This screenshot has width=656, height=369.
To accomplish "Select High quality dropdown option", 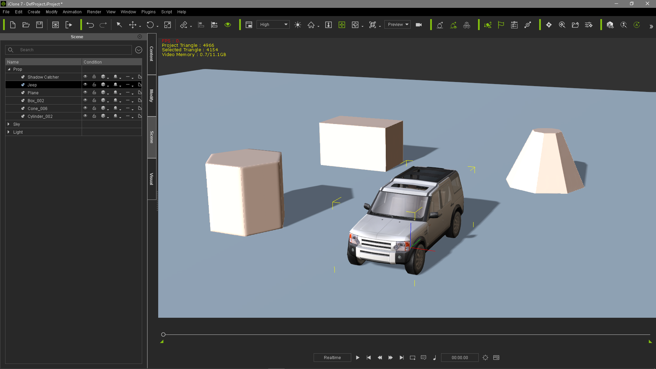I will [x=272, y=24].
